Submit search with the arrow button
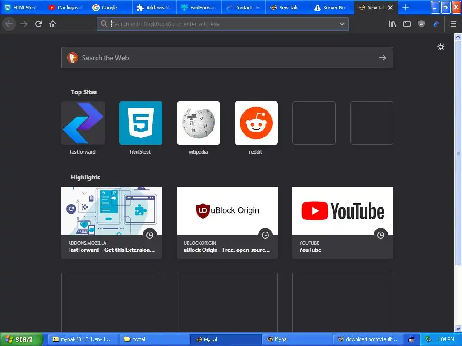462x346 pixels. pos(383,58)
